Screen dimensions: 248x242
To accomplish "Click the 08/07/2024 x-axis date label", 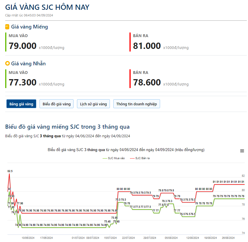I will pos(93,238).
